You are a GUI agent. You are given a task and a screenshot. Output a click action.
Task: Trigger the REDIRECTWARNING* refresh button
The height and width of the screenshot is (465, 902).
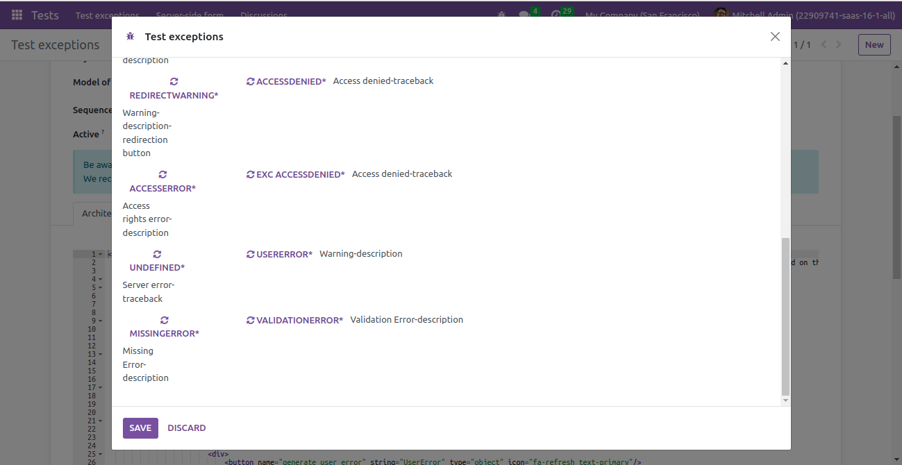coord(174,88)
